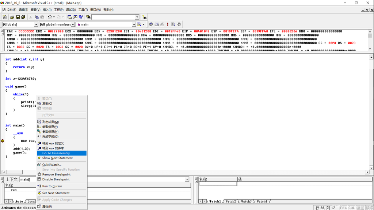The width and height of the screenshot is (374, 210).
Task: Click the empty Watch name input cell
Action: [x=218, y=184]
